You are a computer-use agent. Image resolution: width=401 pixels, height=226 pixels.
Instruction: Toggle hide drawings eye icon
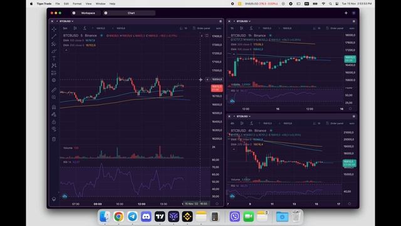pyautogui.click(x=54, y=129)
